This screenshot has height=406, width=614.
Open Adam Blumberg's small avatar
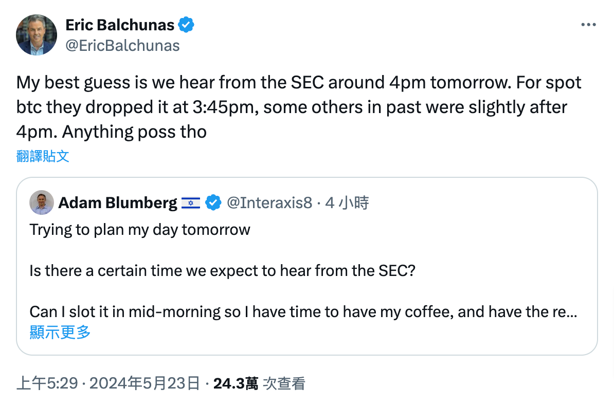42,202
